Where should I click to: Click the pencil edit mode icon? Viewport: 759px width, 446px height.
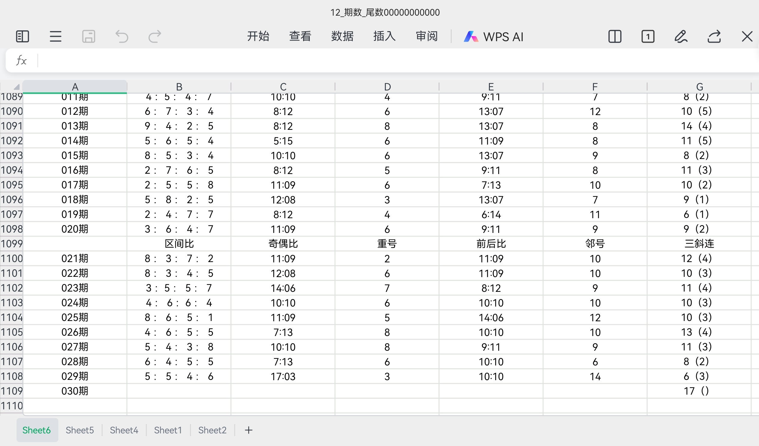click(681, 36)
